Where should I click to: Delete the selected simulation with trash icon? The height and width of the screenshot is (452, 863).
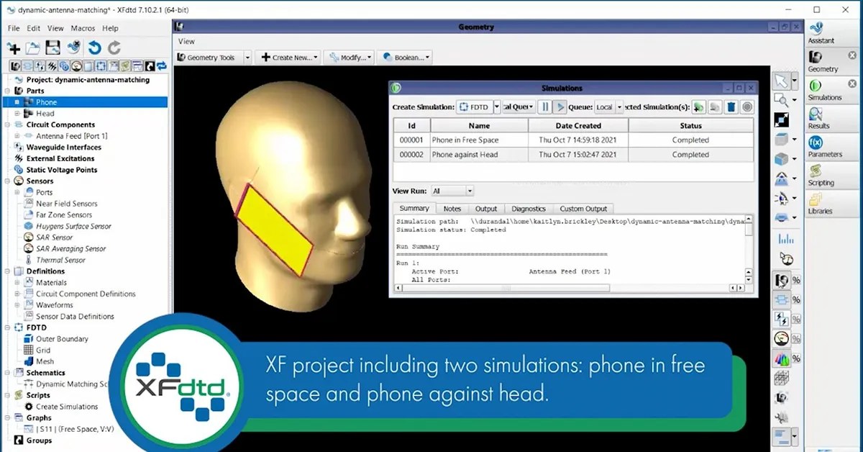[x=731, y=107]
